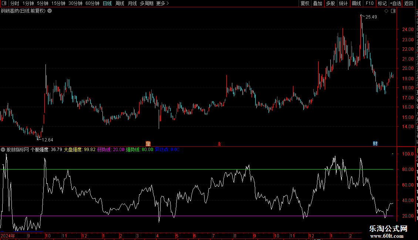Click the 统计 statistics button
The height and width of the screenshot is (240, 418).
[x=343, y=3]
